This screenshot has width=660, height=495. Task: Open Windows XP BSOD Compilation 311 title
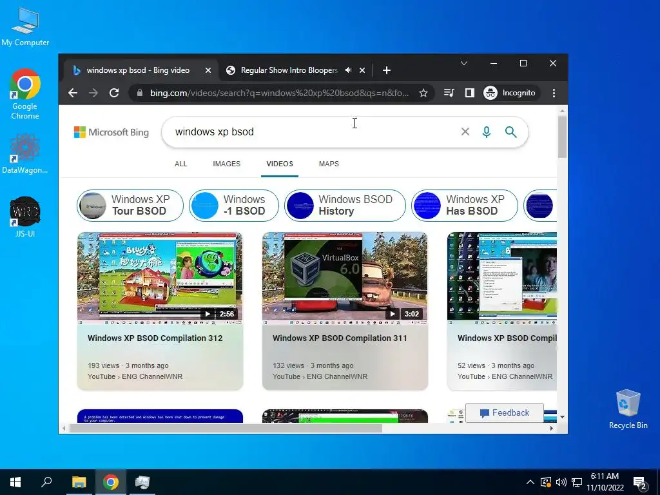coord(340,338)
